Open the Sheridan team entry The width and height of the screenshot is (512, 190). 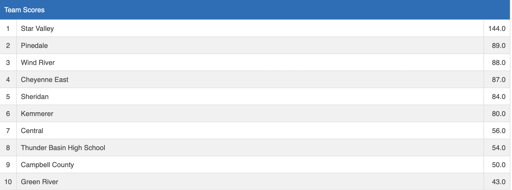click(35, 97)
